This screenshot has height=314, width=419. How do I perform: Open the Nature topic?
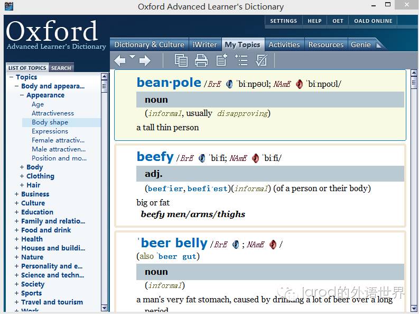[32, 257]
